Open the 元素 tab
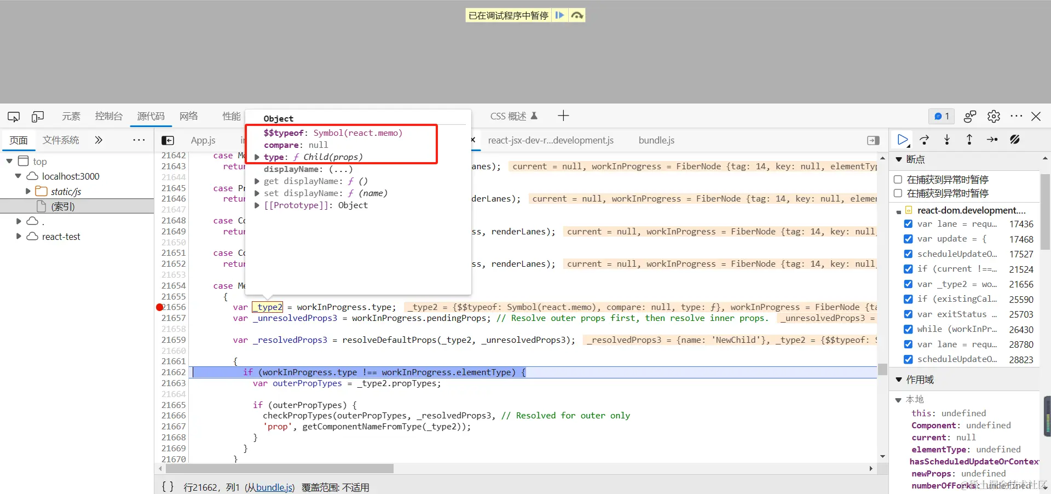 (71, 116)
